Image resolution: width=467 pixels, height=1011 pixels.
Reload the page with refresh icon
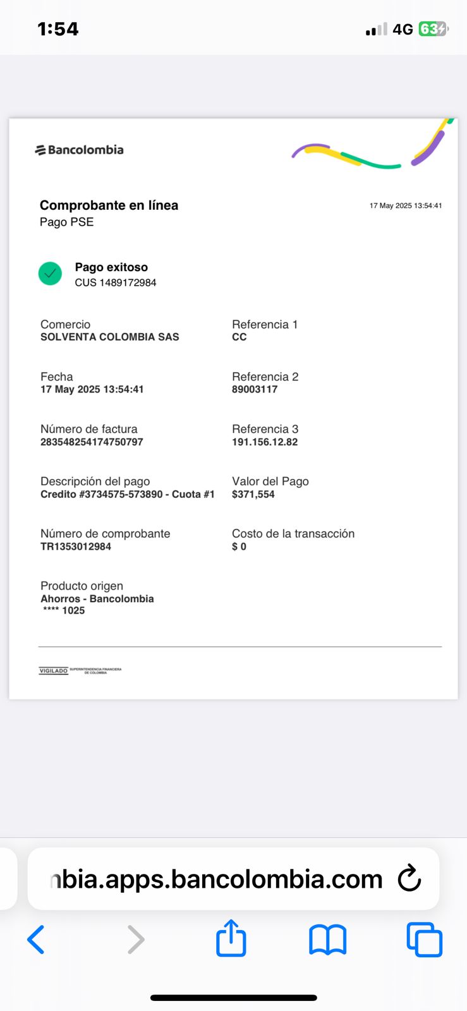409,878
